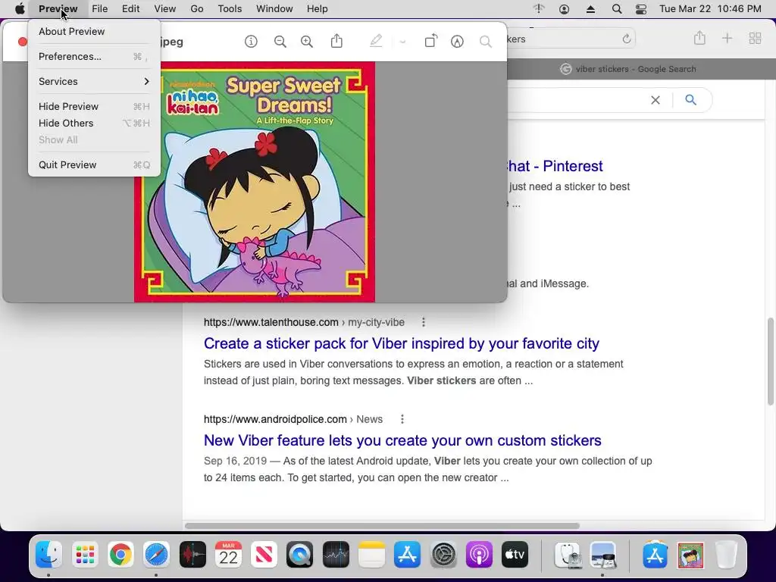Image resolution: width=776 pixels, height=582 pixels.
Task: Open Calendar from the Dock
Action: click(228, 554)
